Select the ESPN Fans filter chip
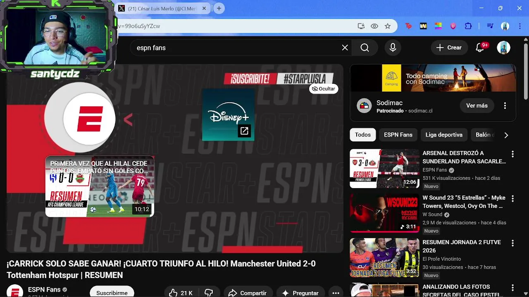This screenshot has height=297, width=529. (x=398, y=135)
